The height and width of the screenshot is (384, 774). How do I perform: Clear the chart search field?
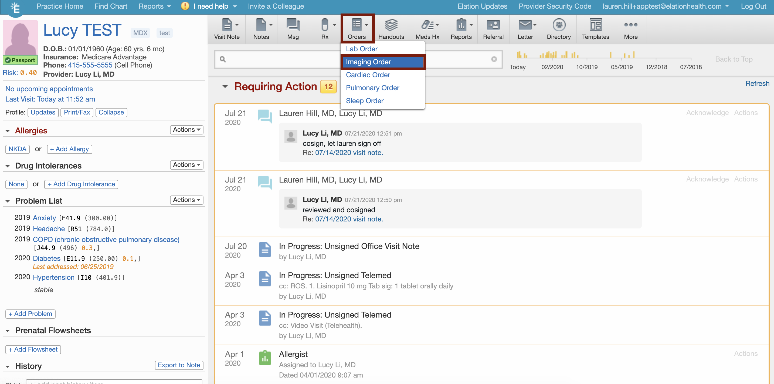494,59
